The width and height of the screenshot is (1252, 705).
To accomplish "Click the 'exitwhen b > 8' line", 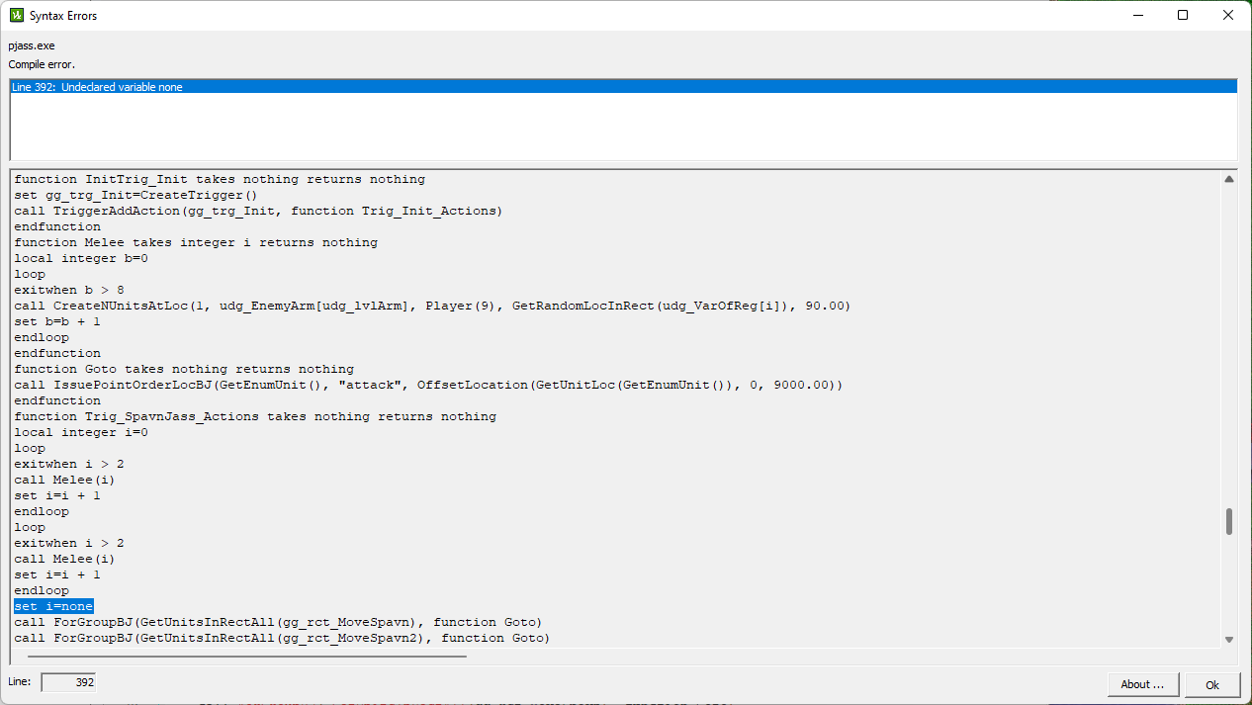I will point(69,290).
